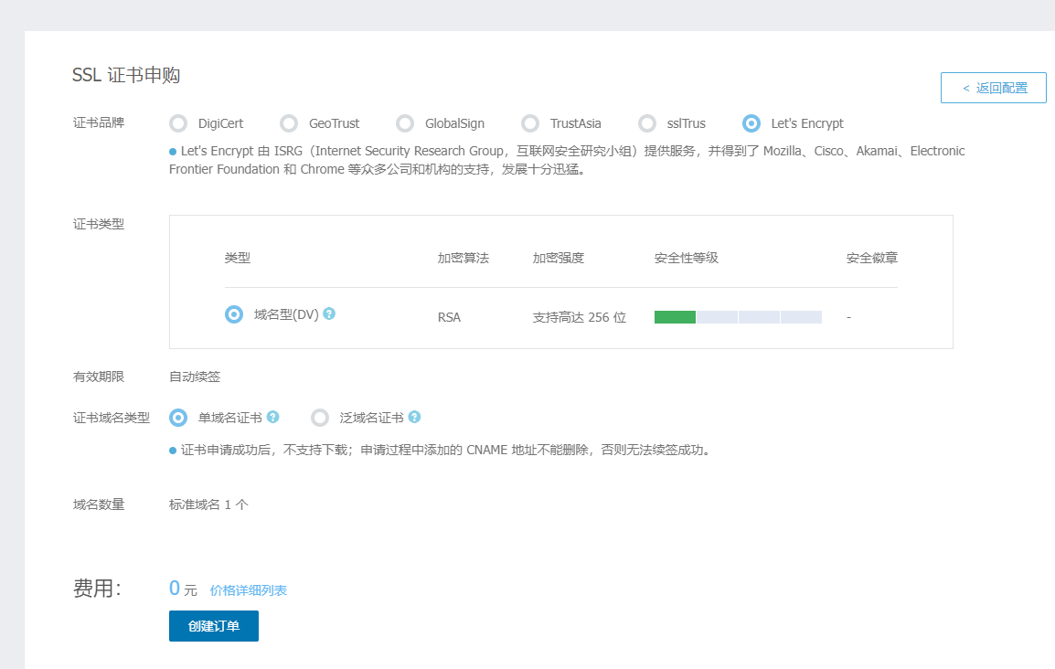Viewport: 1055px width, 669px height.
Task: Click the help icon beside 域名型(DV)
Action: 329,313
